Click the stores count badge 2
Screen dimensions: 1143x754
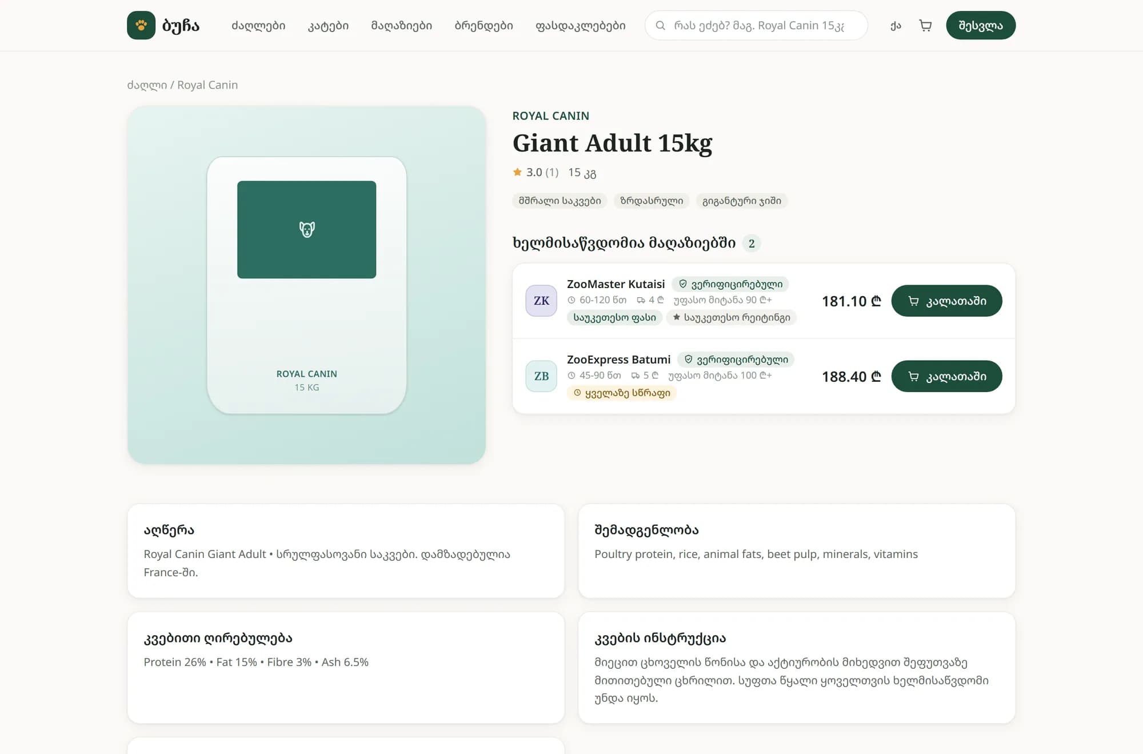(751, 244)
